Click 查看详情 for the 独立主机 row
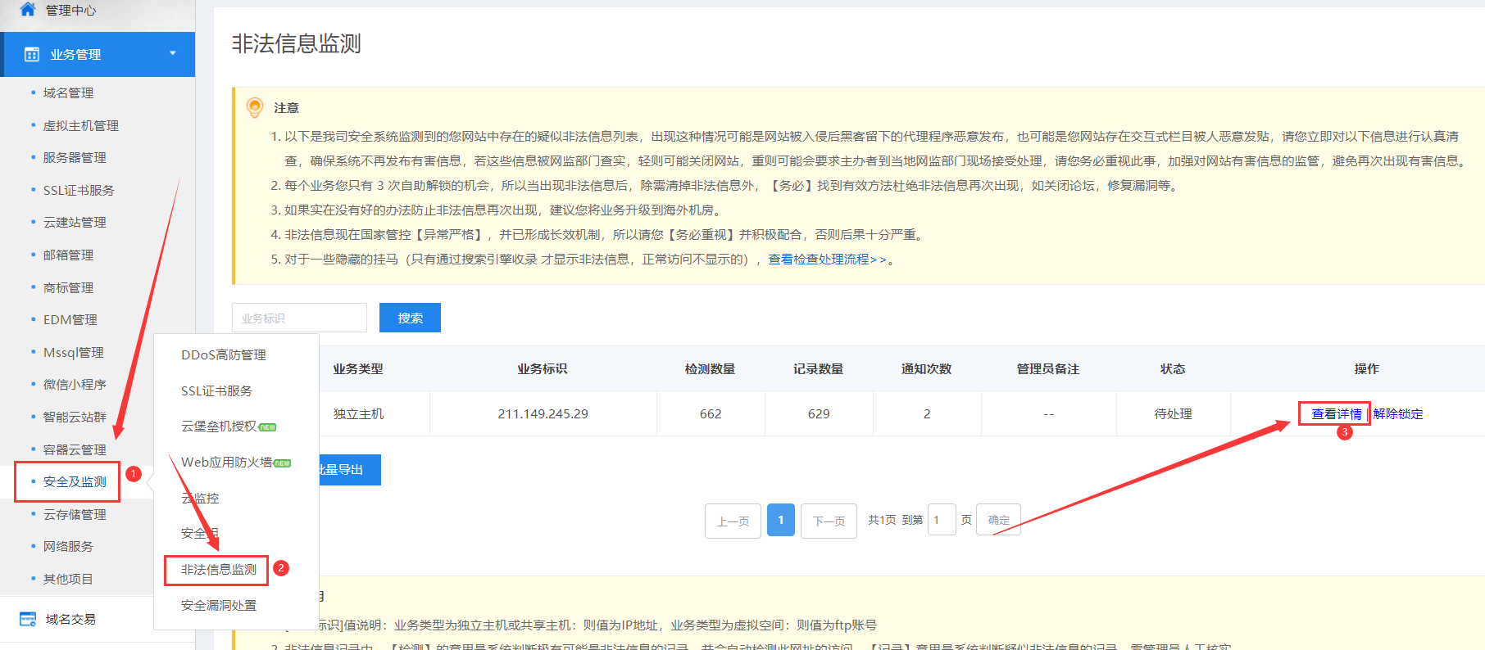1485x650 pixels. [1336, 414]
